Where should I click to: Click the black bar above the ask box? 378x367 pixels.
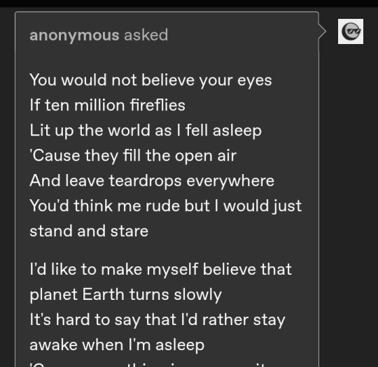(189, 3)
